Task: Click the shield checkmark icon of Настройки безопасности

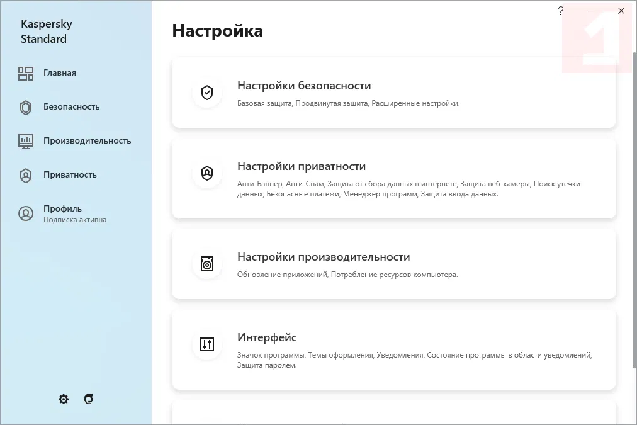Action: click(x=207, y=93)
